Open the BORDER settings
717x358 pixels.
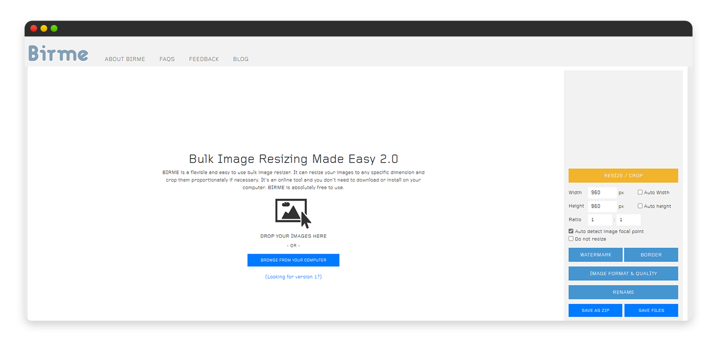651,255
